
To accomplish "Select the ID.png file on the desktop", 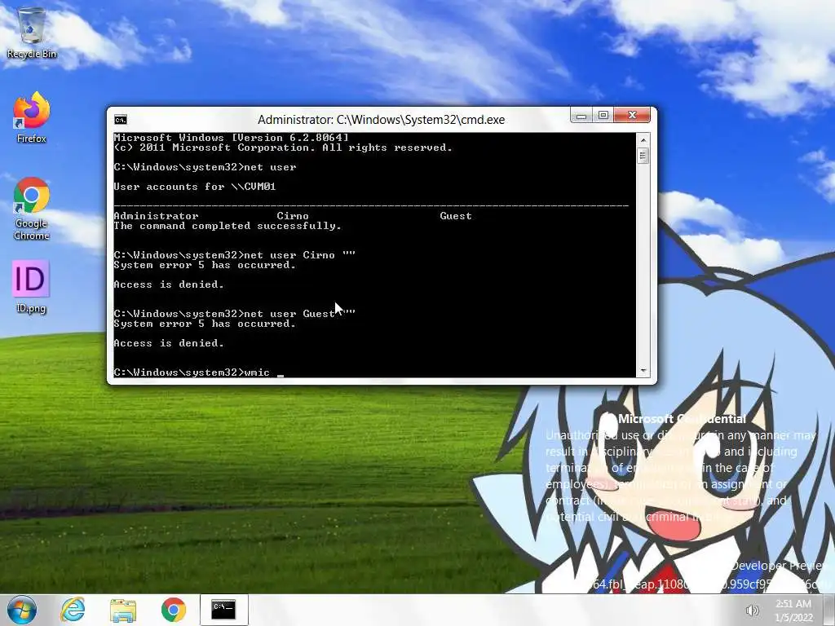I will click(x=31, y=288).
